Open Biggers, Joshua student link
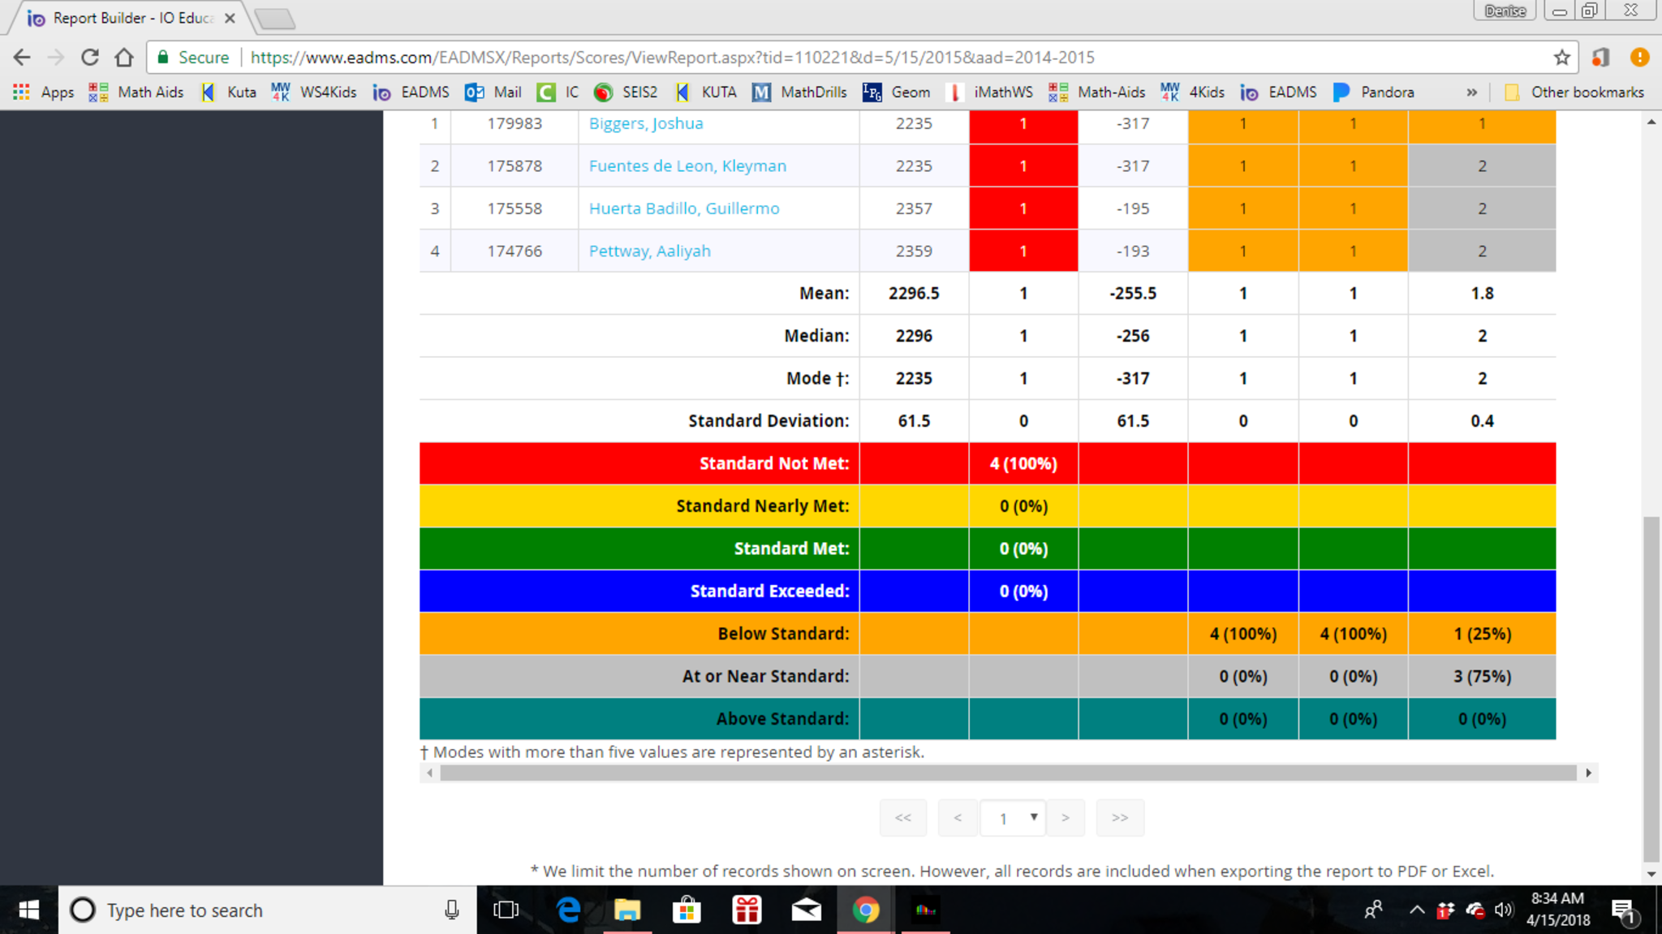Image resolution: width=1662 pixels, height=934 pixels. [x=646, y=123]
